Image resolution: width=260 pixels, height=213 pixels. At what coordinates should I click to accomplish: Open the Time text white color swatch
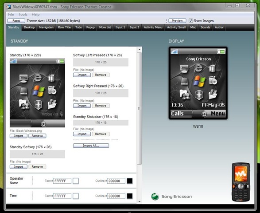[x=76, y=196]
